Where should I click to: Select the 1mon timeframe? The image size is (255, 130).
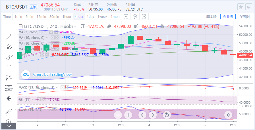coord(115,16)
